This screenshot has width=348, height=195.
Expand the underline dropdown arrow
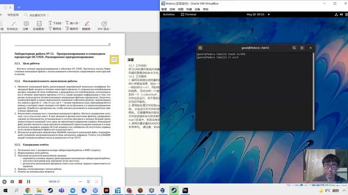[62, 23]
